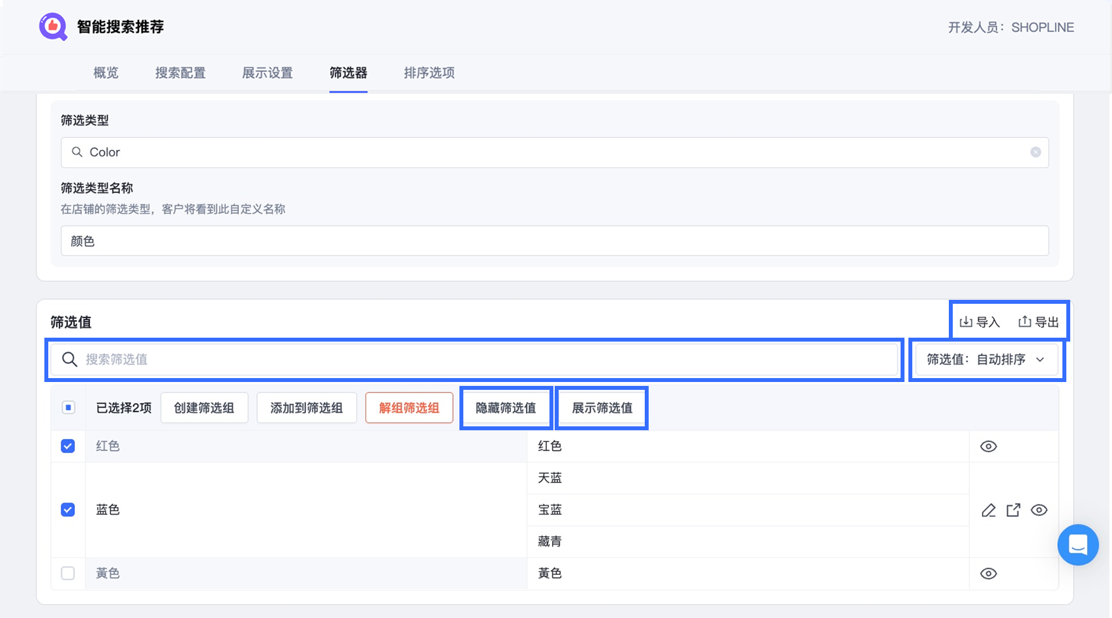
Task: Click into the 筛选类型名称 input field
Action: (555, 241)
